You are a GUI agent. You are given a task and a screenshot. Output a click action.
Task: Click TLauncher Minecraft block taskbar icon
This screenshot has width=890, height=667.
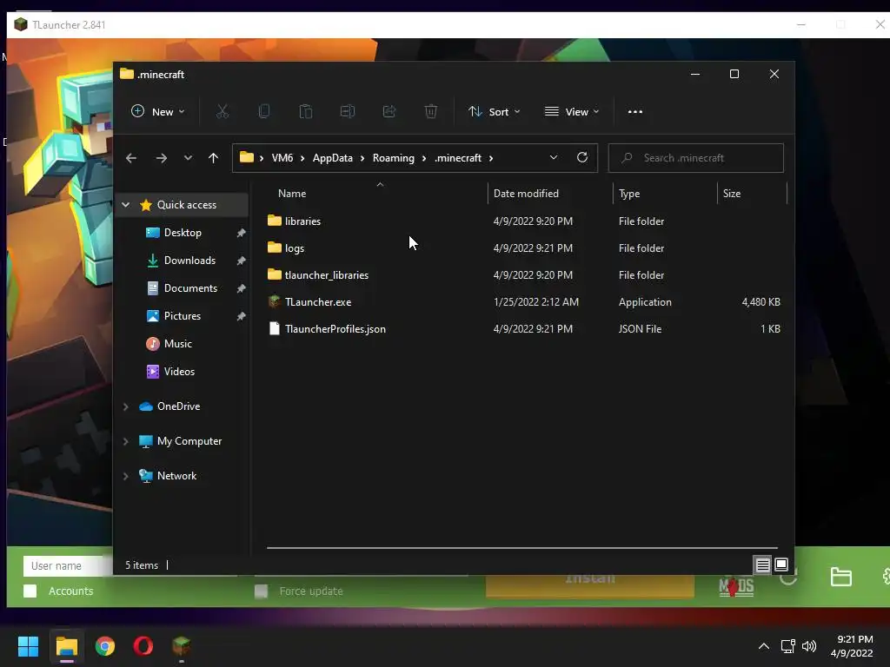point(182,646)
